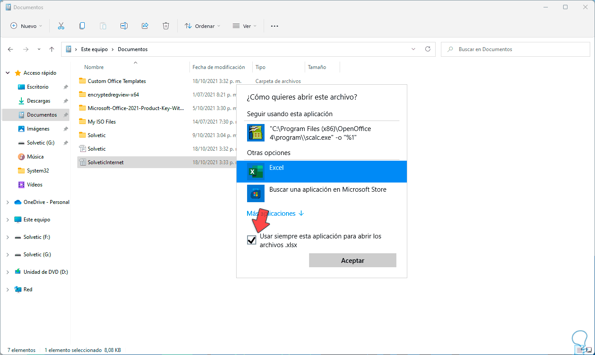Click the Copy icon in toolbar
This screenshot has width=595, height=355.
[82, 26]
